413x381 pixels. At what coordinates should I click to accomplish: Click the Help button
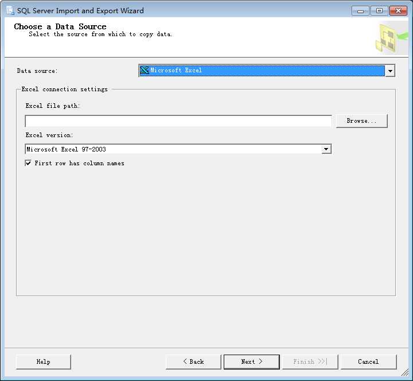[x=43, y=361]
